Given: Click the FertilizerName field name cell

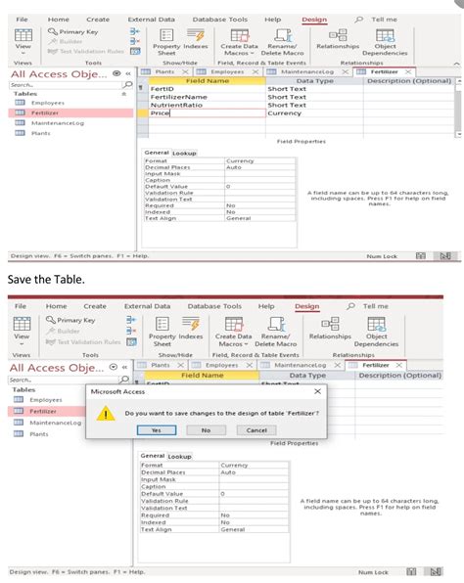Looking at the screenshot, I should pyautogui.click(x=207, y=97).
